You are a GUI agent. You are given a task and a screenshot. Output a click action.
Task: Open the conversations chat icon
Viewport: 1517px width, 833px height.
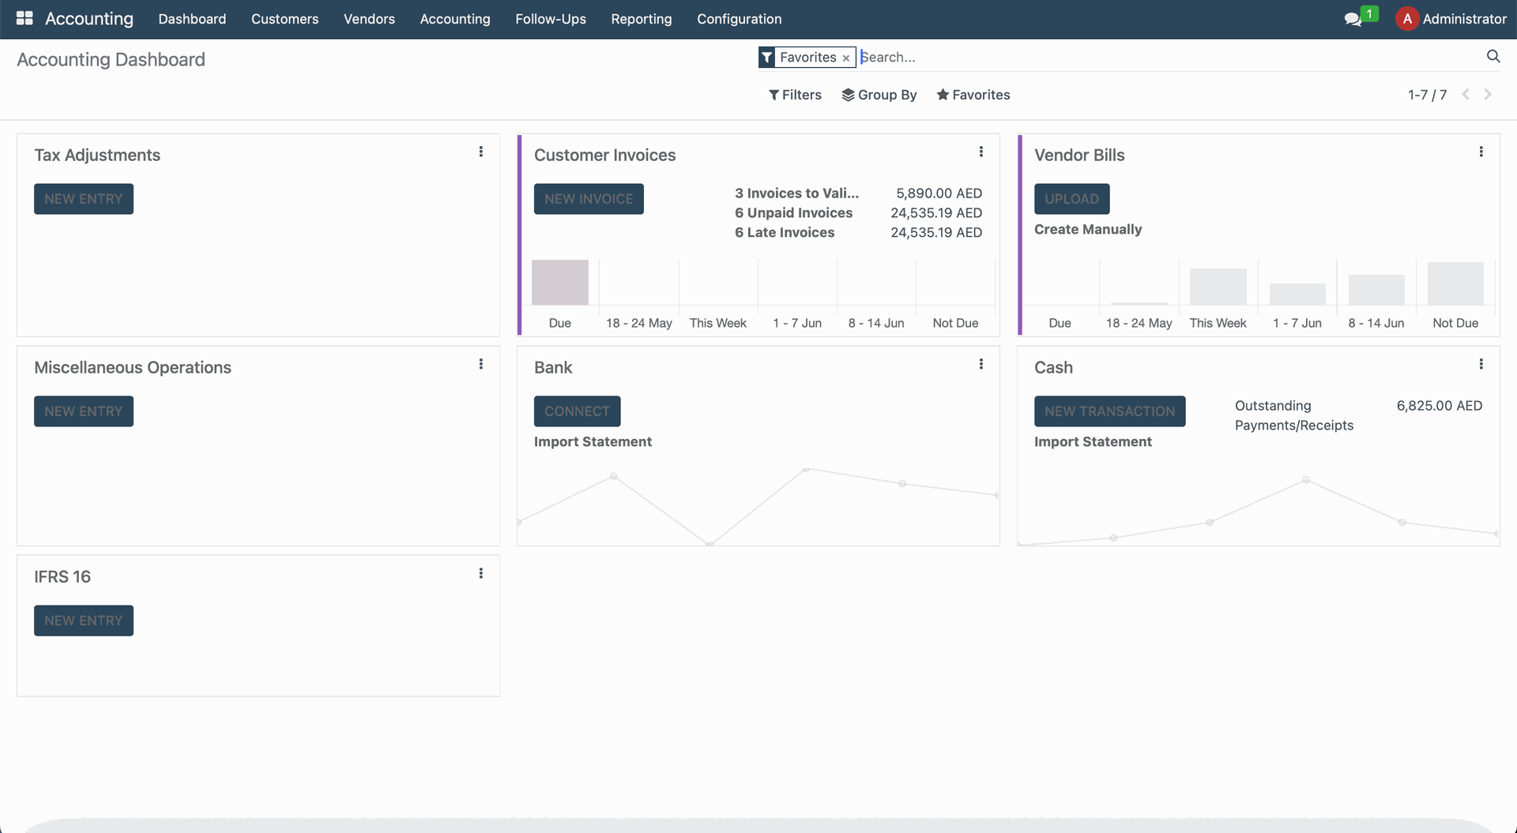[x=1353, y=19]
